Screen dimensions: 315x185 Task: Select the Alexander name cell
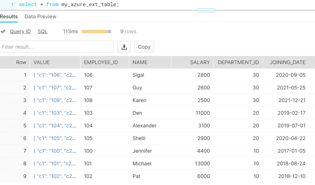pos(145,126)
